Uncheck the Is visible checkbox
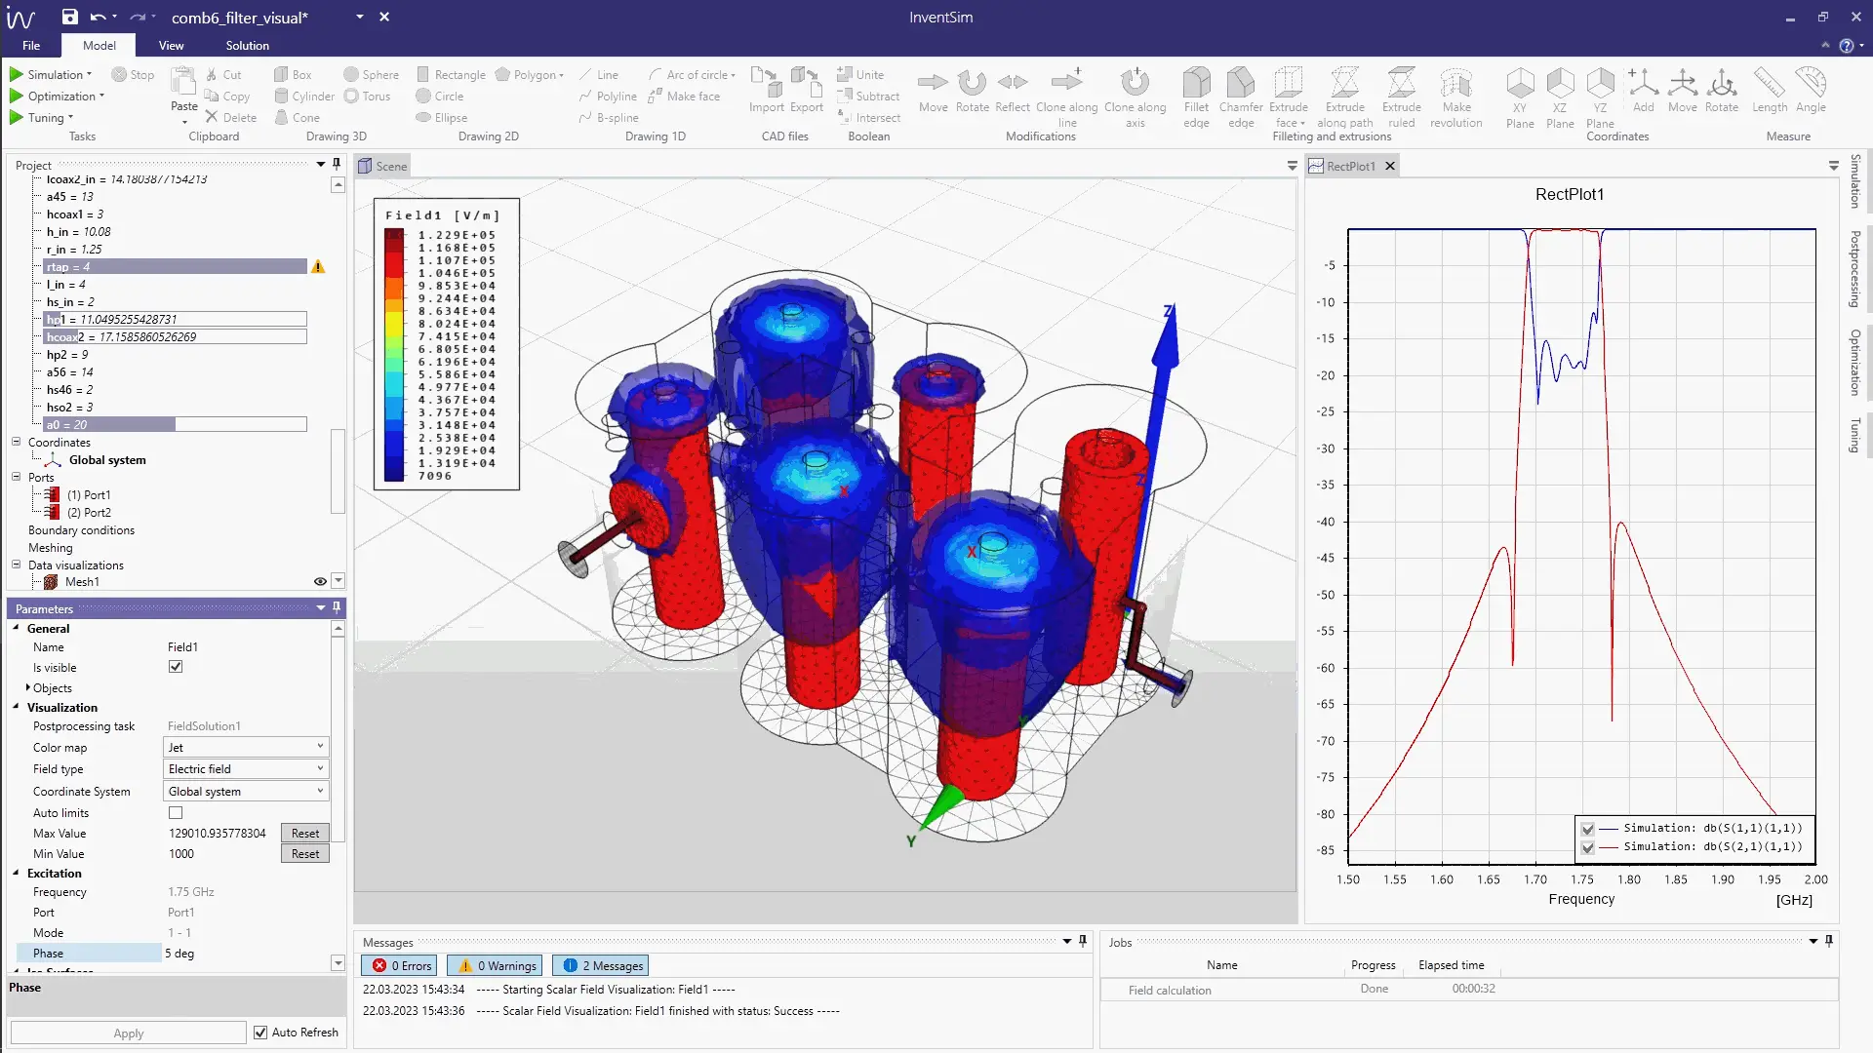Viewport: 1873px width, 1053px height. [176, 667]
